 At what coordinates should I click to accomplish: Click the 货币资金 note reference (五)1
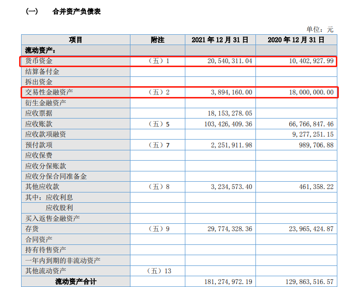158,61
